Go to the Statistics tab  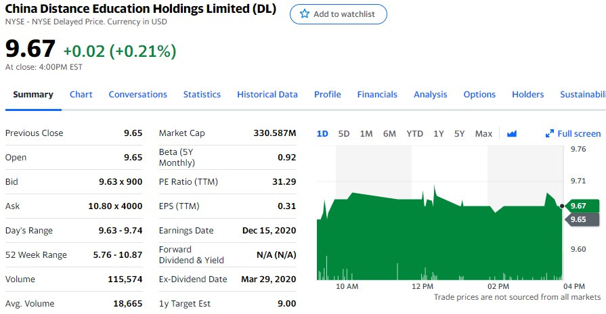[202, 95]
